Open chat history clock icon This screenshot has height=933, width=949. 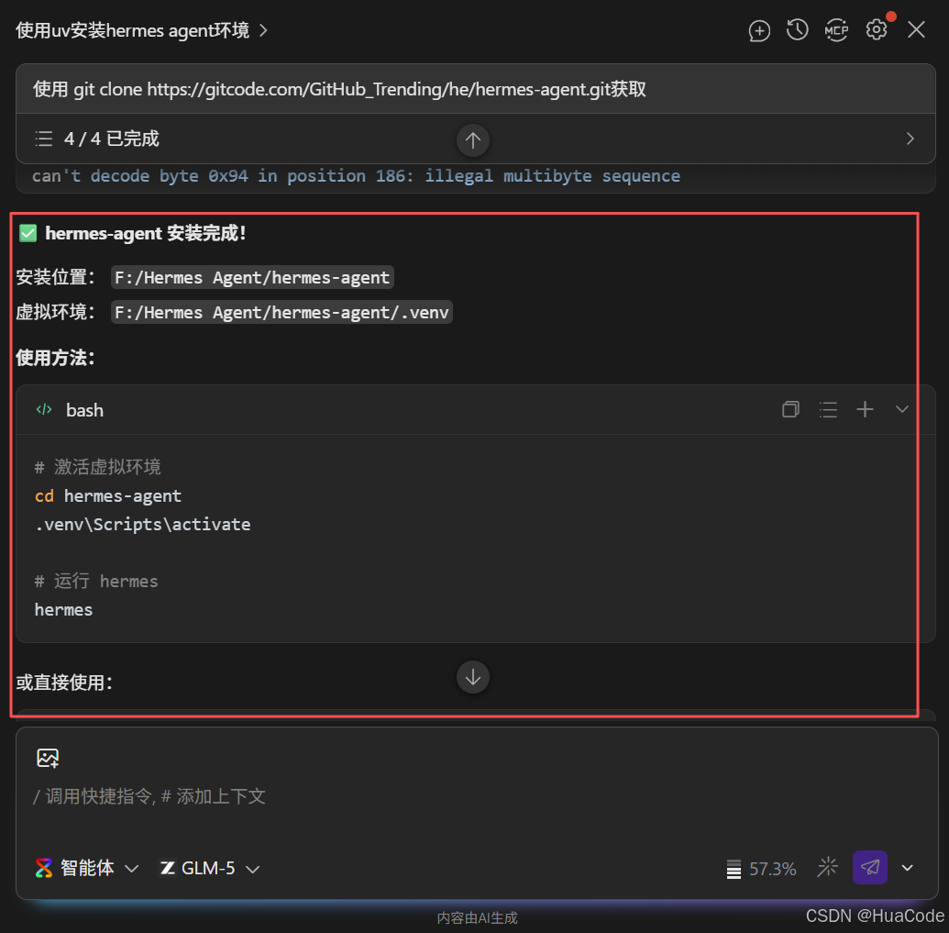797,29
